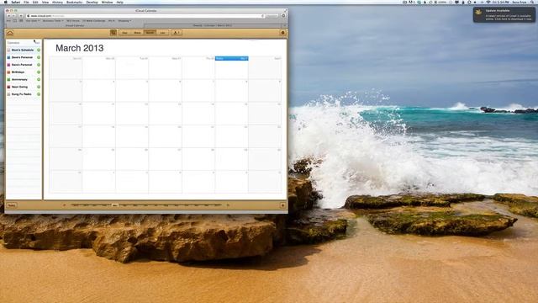Open the Safari Top Sites grid icon
Viewport: 538px width, 303px height.
pos(21,21)
